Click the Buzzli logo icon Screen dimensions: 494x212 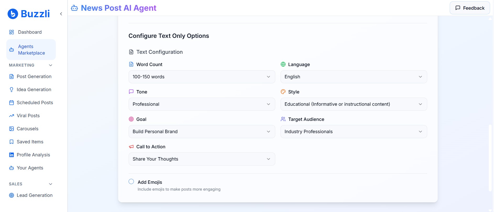point(13,14)
